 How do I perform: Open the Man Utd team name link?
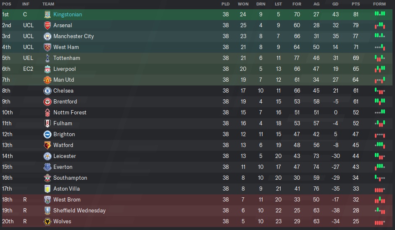pyautogui.click(x=63, y=80)
